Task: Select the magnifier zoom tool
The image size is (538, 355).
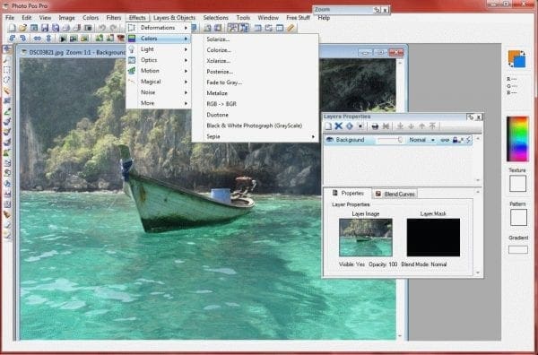Action: click(x=7, y=59)
